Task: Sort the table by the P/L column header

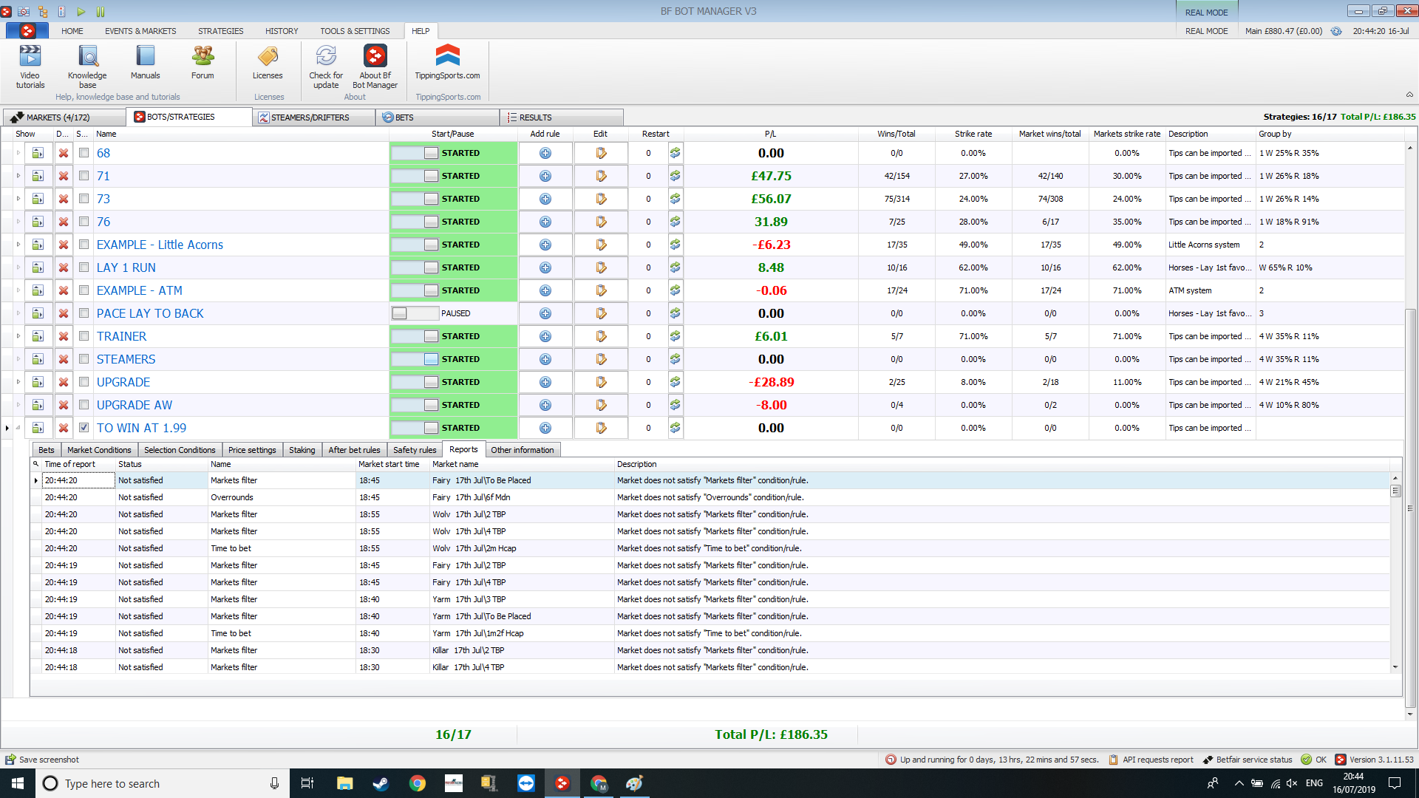Action: coord(770,134)
